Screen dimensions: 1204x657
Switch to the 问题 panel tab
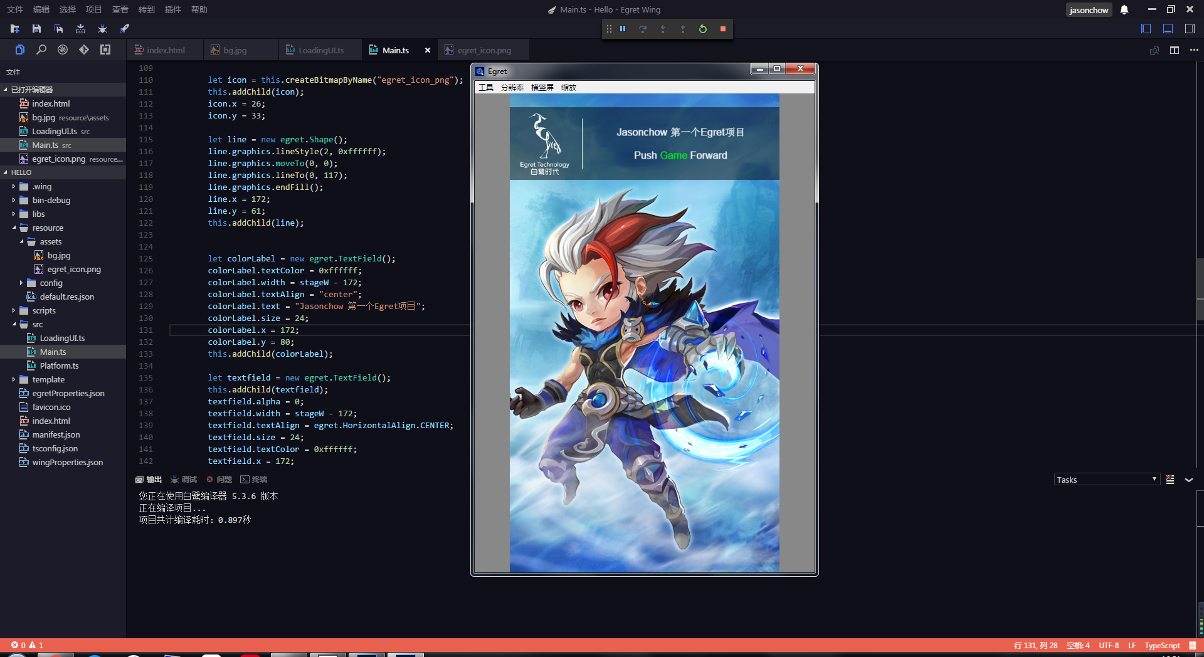tap(219, 480)
